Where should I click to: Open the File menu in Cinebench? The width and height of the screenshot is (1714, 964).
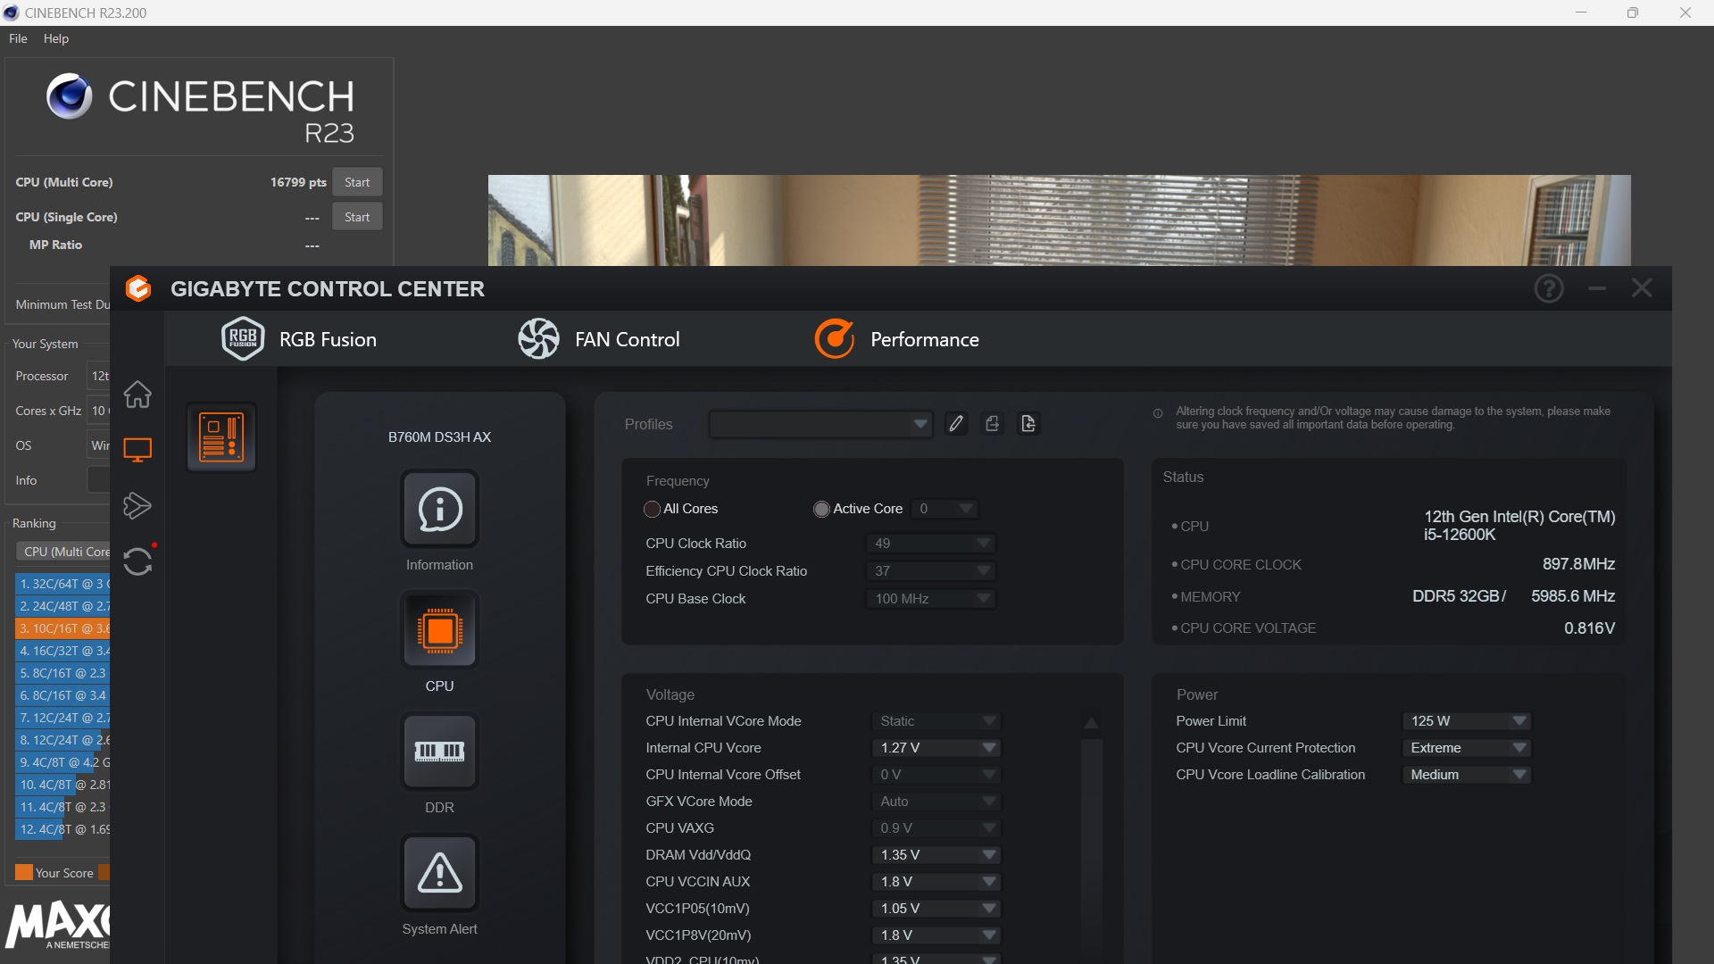[18, 38]
